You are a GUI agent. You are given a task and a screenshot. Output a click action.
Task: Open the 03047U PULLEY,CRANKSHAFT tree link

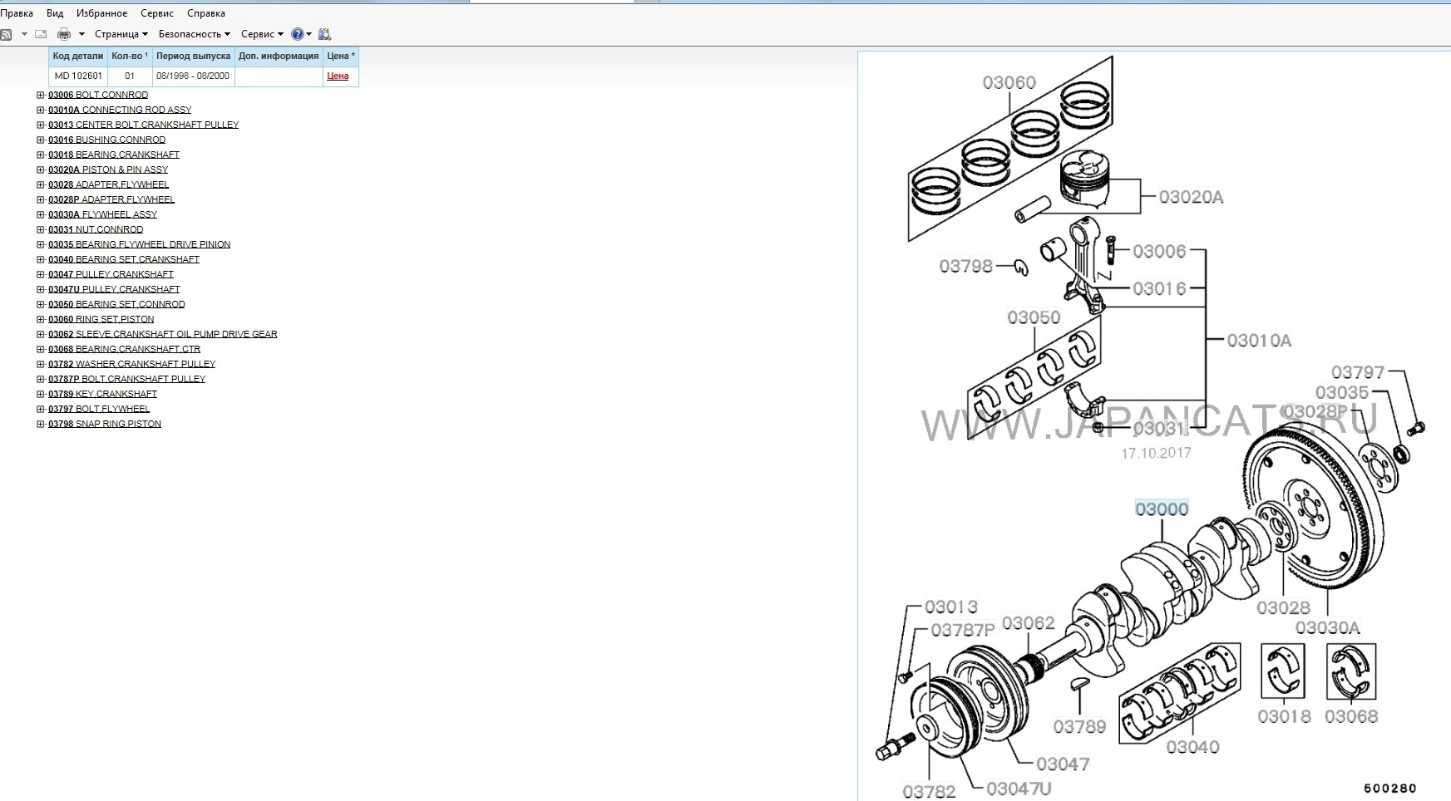(x=114, y=289)
